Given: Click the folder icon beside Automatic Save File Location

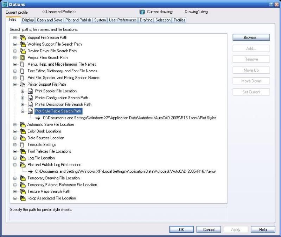Looking at the screenshot, I should (23, 125).
